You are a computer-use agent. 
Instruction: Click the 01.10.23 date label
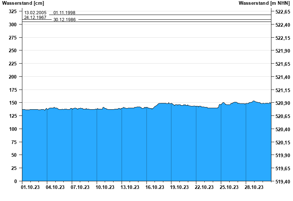tap(30, 187)
